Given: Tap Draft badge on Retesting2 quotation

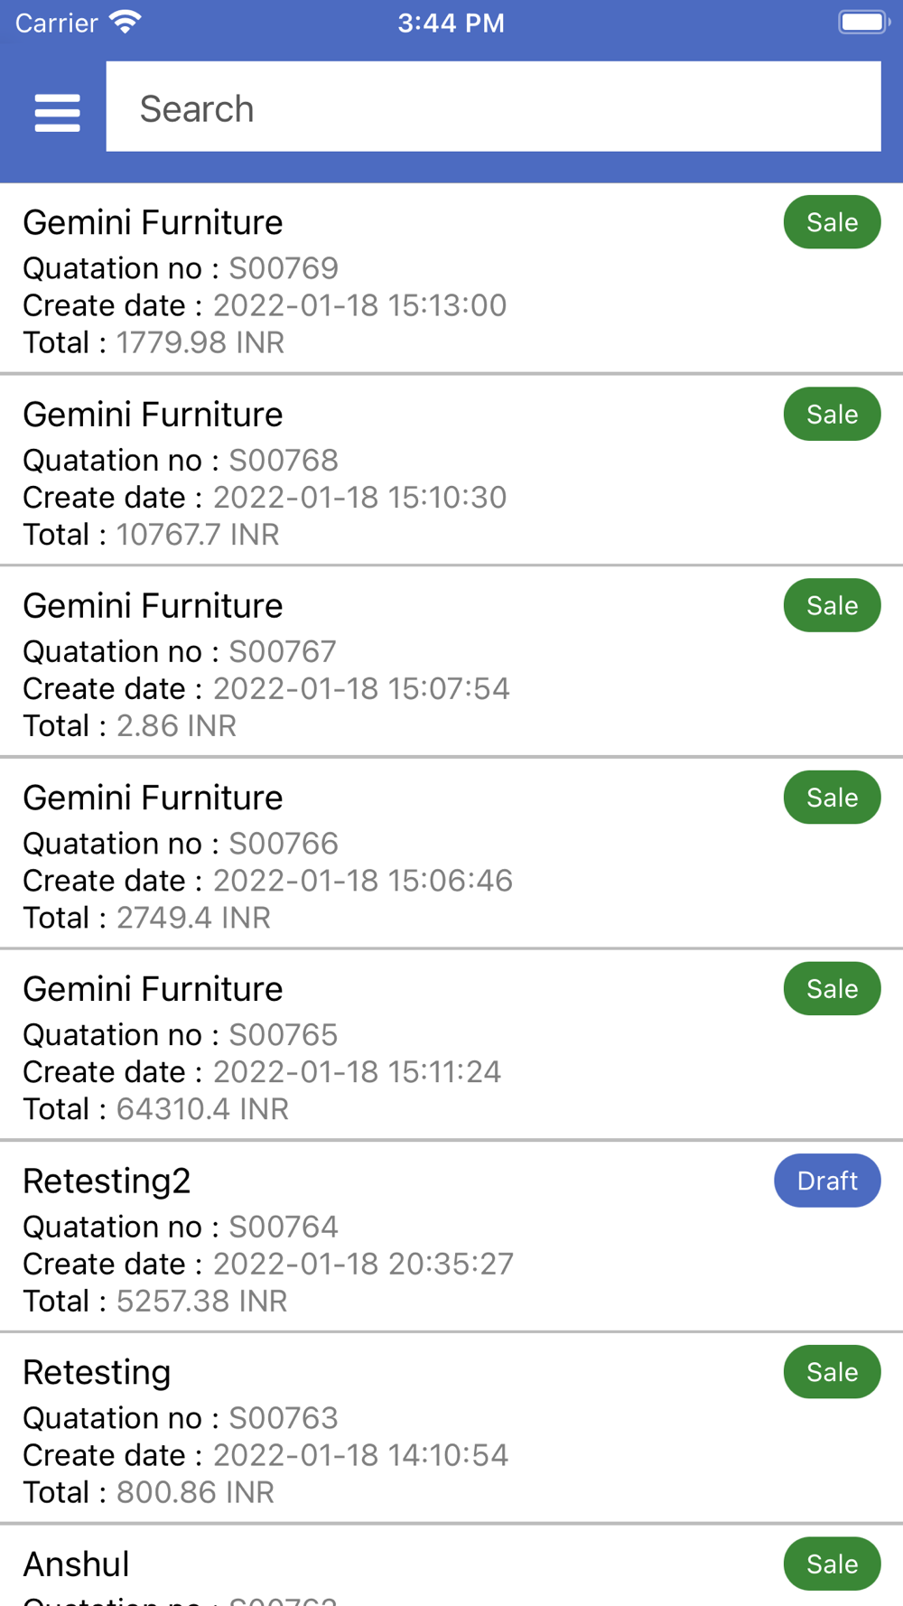Looking at the screenshot, I should pyautogui.click(x=827, y=1181).
